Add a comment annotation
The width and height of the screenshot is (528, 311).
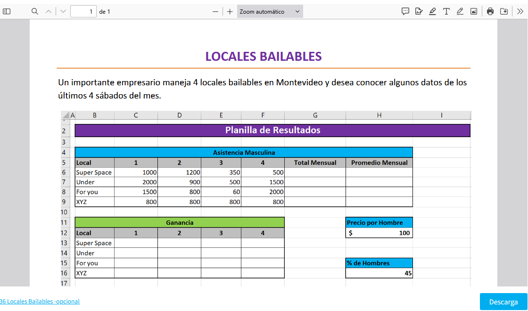point(405,11)
